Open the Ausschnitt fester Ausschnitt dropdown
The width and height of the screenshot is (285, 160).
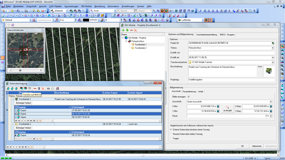click(x=271, y=101)
